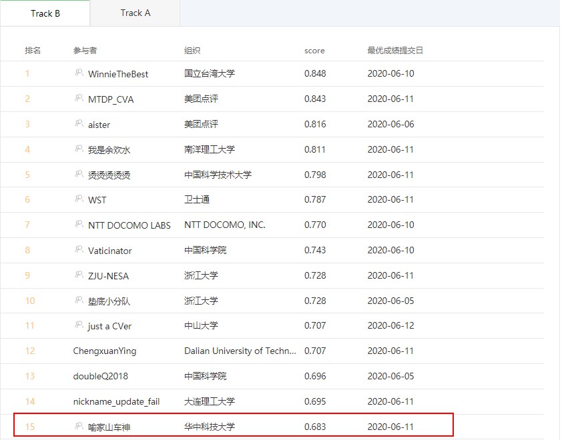Select participant name just a CVer
Image resolution: width=570 pixels, height=440 pixels.
[x=109, y=327]
